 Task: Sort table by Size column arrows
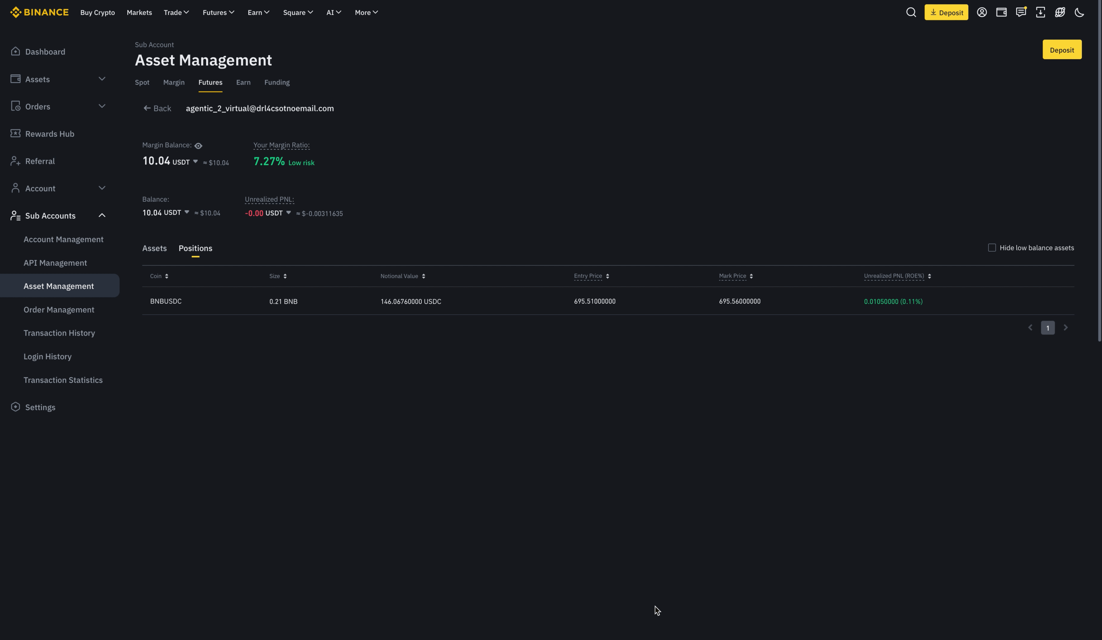click(285, 276)
